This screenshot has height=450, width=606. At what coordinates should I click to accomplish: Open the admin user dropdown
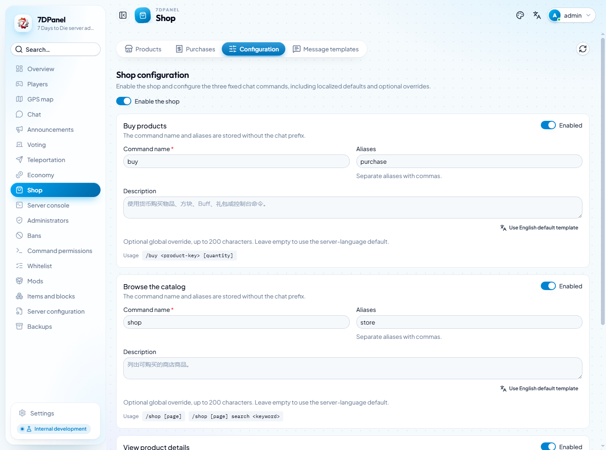click(571, 15)
